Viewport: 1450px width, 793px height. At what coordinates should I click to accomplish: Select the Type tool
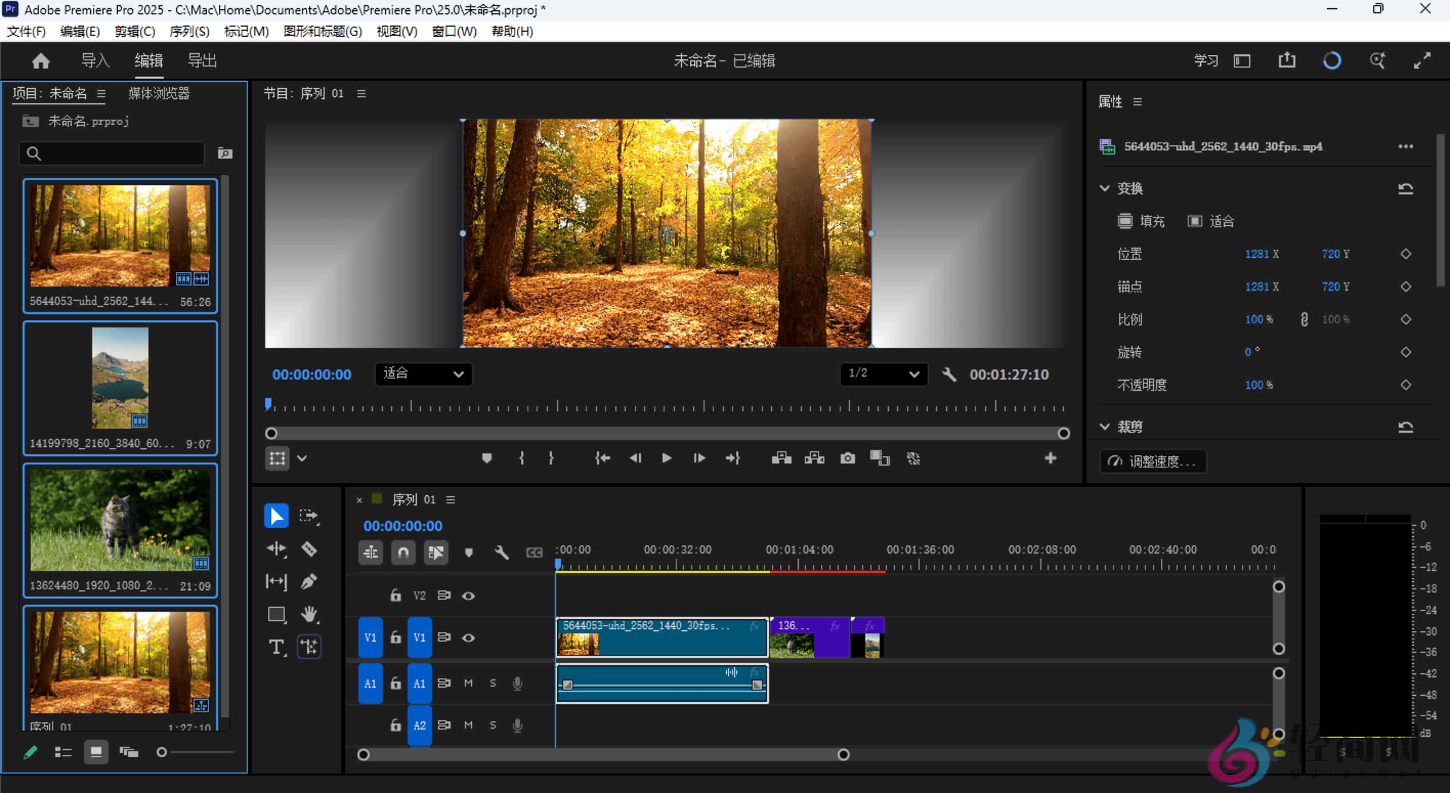(276, 647)
